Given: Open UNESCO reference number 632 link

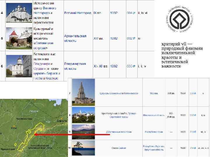Looking at the screenshot, I should pos(131,38).
